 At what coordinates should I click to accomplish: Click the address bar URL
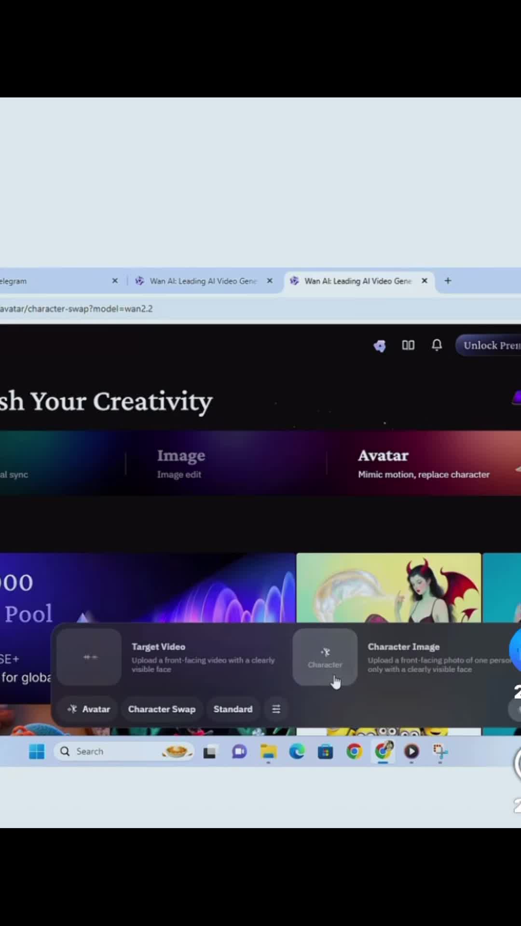(x=76, y=309)
